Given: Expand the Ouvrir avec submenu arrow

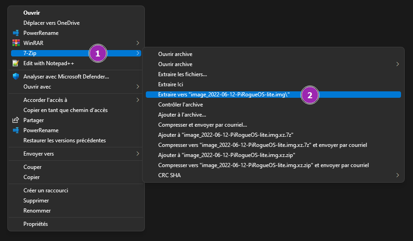Looking at the screenshot, I should (x=138, y=87).
